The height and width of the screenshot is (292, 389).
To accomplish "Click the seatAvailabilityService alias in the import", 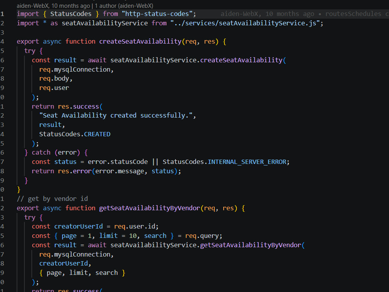I will pyautogui.click(x=105, y=23).
